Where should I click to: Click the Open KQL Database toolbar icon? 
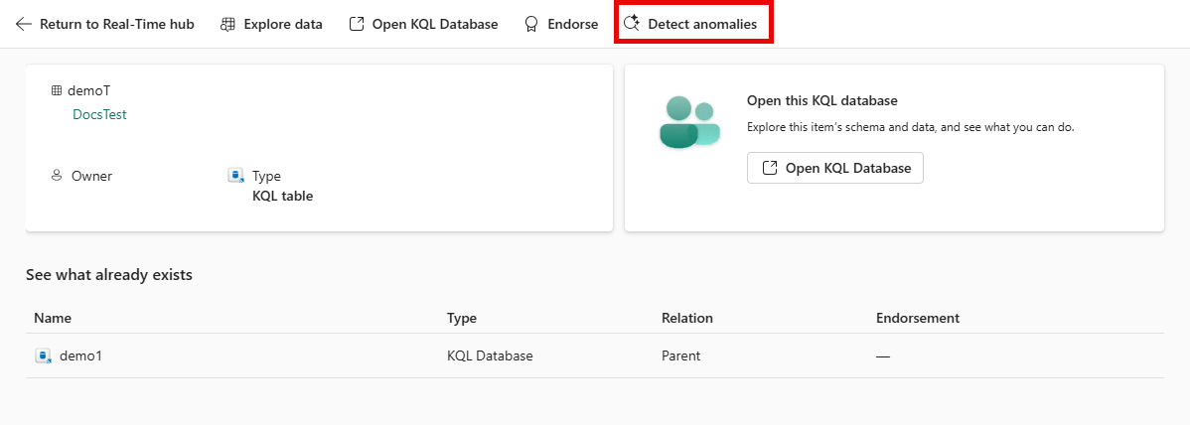tap(357, 24)
